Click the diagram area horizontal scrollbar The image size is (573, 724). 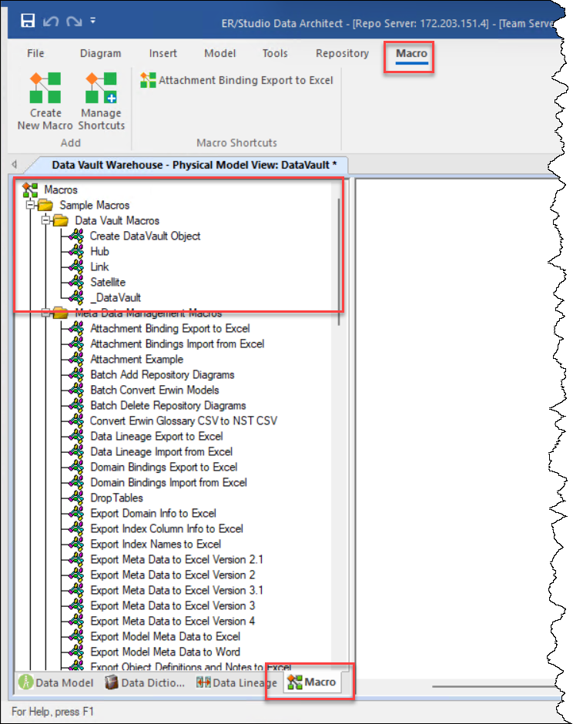pos(496,686)
